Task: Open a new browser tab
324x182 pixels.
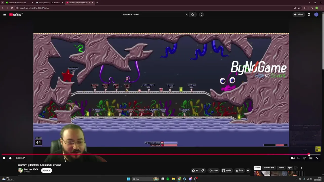Action: tap(97, 3)
